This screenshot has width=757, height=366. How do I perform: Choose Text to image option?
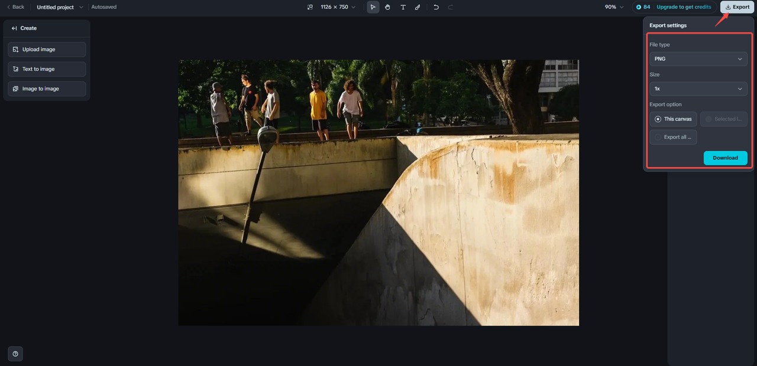point(47,69)
